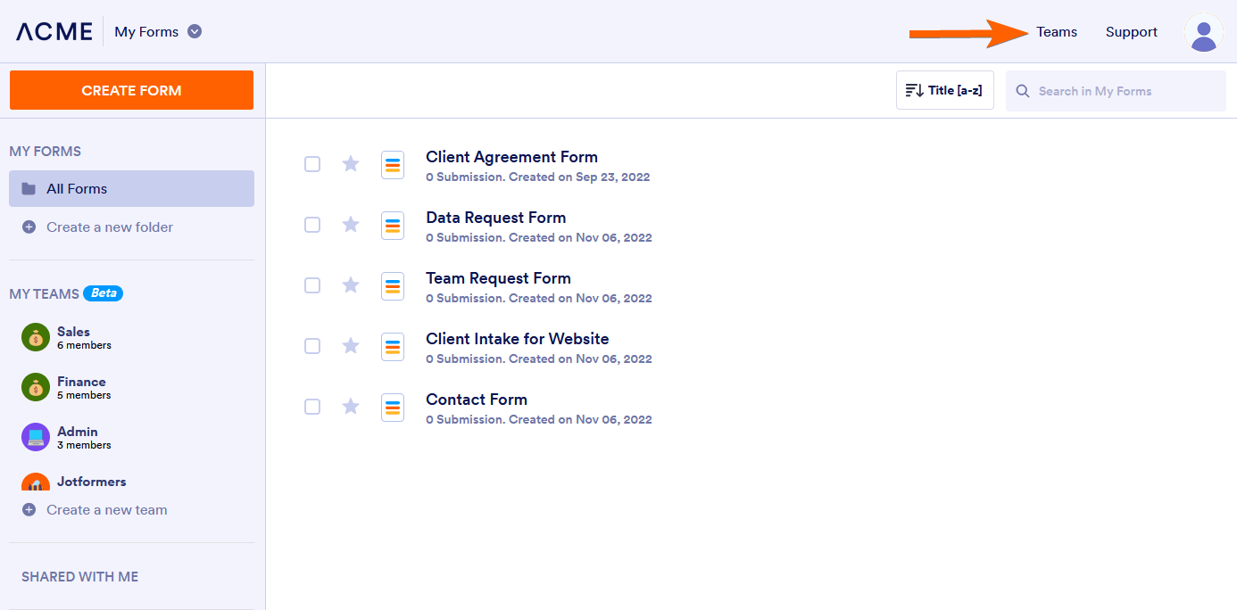
Task: Favorite the Team Request Form with star
Action: [351, 285]
